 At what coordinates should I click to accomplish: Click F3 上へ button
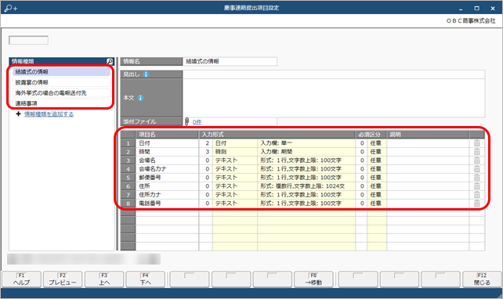pyautogui.click(x=104, y=279)
